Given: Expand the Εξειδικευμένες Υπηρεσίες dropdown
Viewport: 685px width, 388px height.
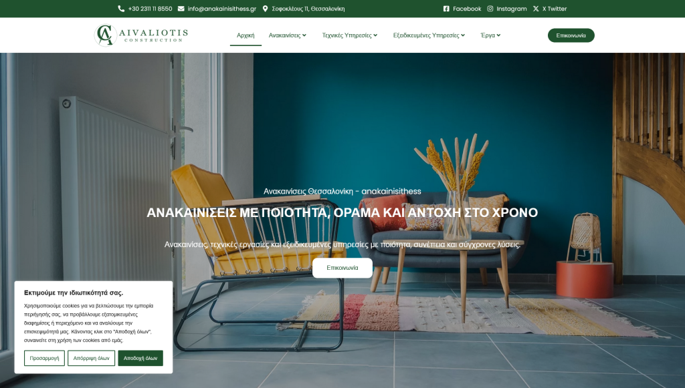Looking at the screenshot, I should pos(429,35).
